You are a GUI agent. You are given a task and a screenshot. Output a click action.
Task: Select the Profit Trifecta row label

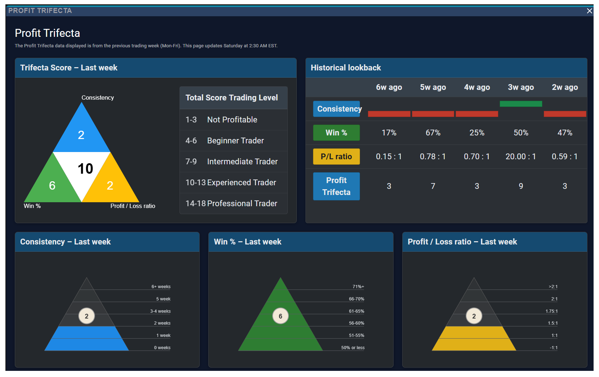[x=337, y=186]
